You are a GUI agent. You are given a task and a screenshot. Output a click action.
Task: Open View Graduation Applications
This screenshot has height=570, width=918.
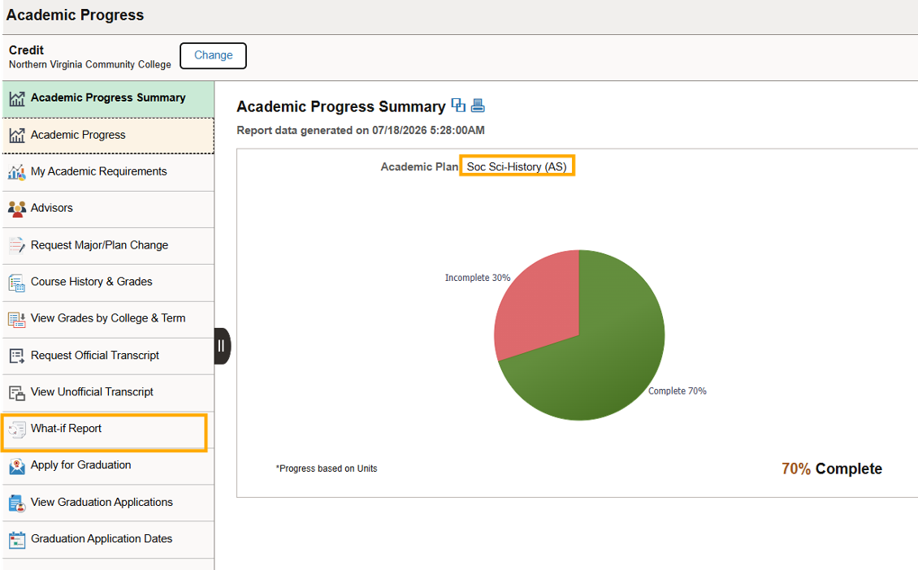108,503
